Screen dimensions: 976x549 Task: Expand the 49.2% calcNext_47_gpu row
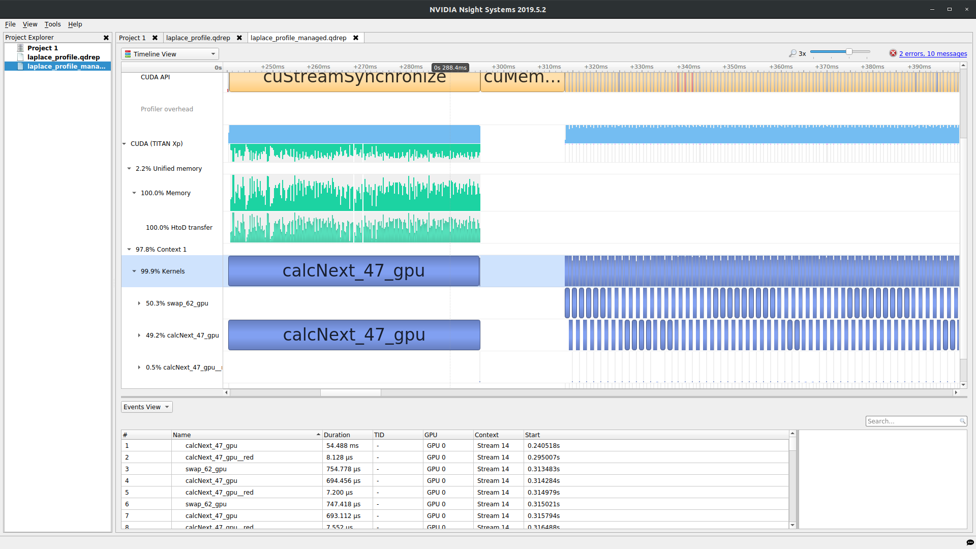139,335
